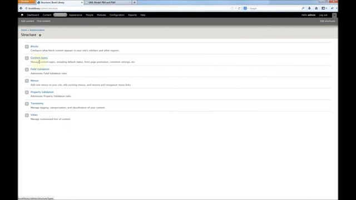356x200 pixels.
Task: Click Edit shortcuts link
Action: click(x=328, y=21)
